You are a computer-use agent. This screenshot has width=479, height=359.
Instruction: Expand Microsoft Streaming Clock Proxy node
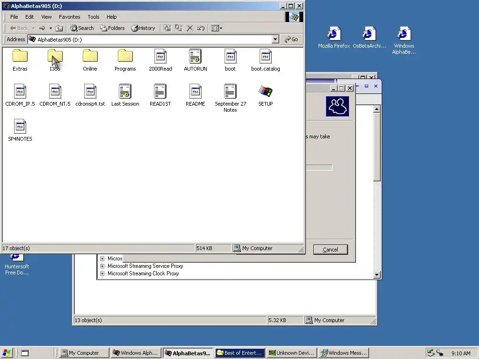coord(102,273)
